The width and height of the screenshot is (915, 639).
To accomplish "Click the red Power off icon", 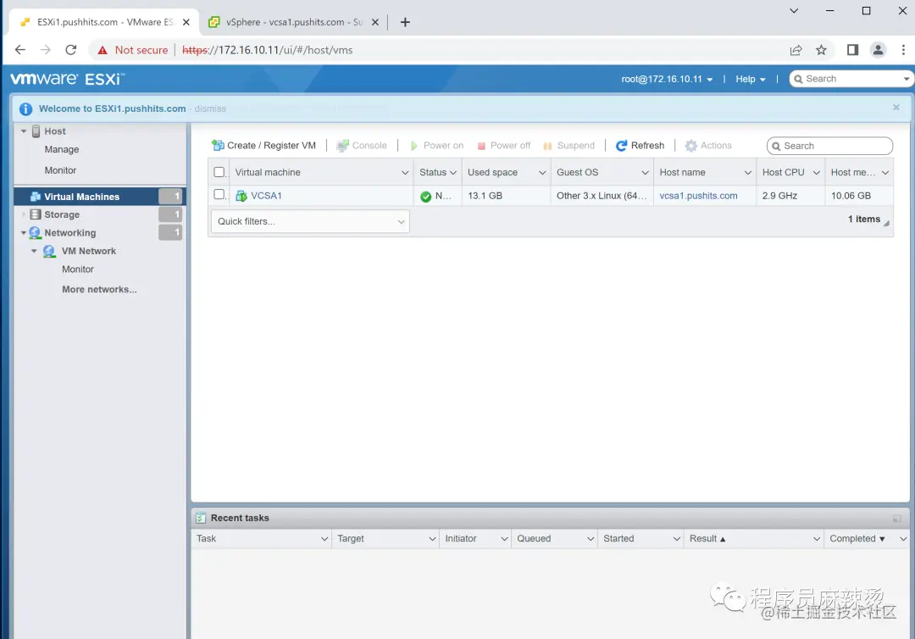I will coord(481,146).
